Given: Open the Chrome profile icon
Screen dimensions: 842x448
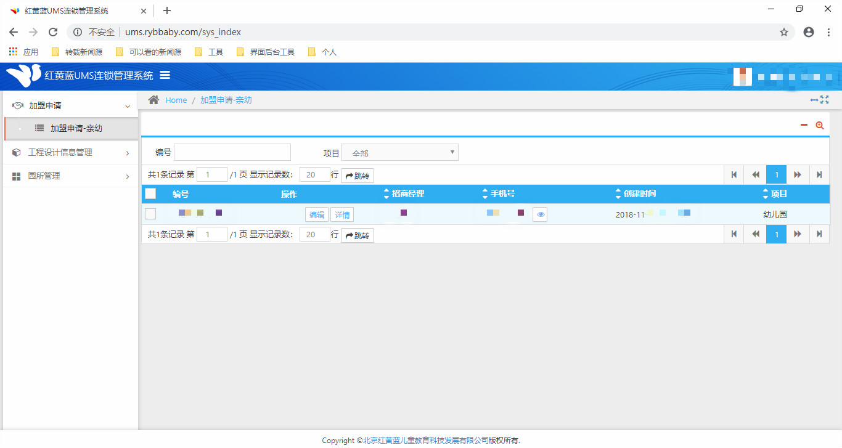Looking at the screenshot, I should point(809,32).
